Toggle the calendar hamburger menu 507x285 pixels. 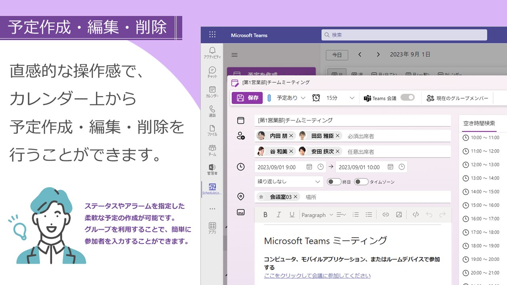(x=234, y=55)
